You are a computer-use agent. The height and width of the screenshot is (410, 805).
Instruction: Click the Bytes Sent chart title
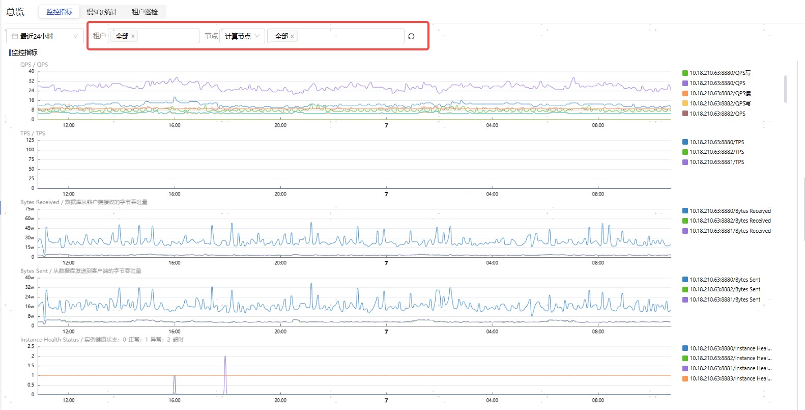[81, 271]
